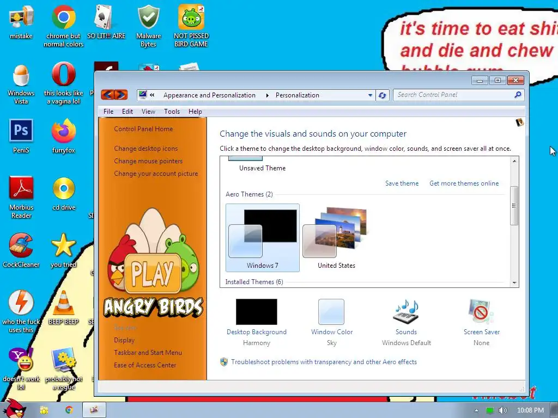Open Chrome from the taskbar
This screenshot has width=558, height=418.
pos(69,410)
